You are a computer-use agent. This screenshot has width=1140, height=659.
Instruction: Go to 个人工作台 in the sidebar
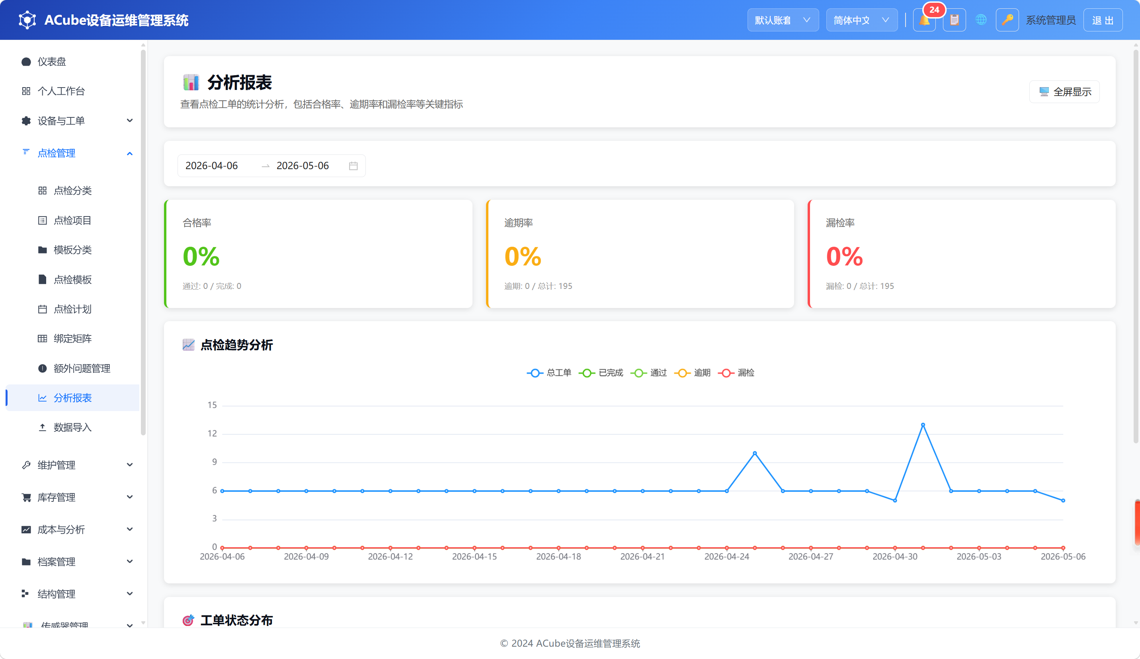click(x=72, y=92)
